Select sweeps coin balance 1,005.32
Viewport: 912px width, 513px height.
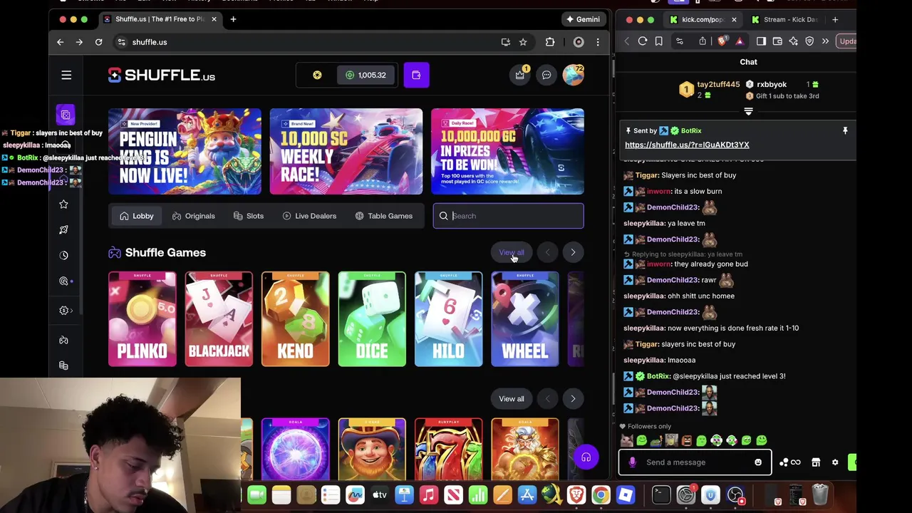click(366, 75)
